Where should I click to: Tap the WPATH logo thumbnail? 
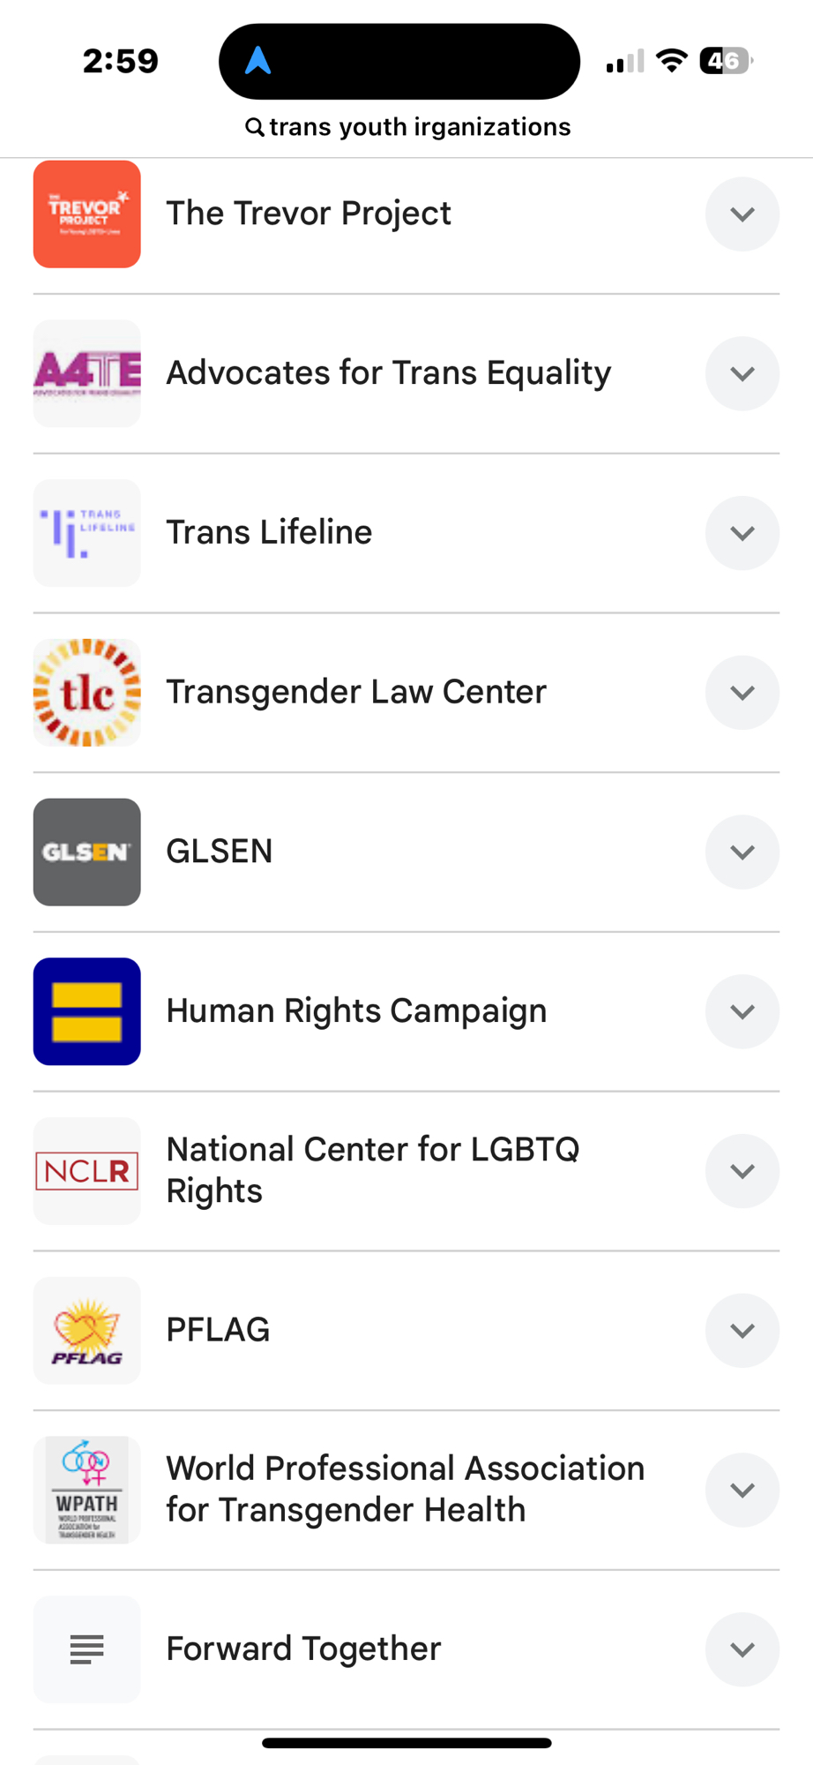86,1490
